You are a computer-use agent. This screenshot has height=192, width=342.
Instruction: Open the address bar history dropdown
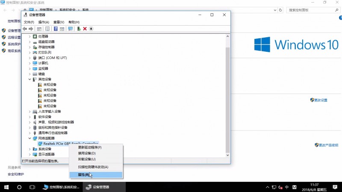(x=275, y=10)
